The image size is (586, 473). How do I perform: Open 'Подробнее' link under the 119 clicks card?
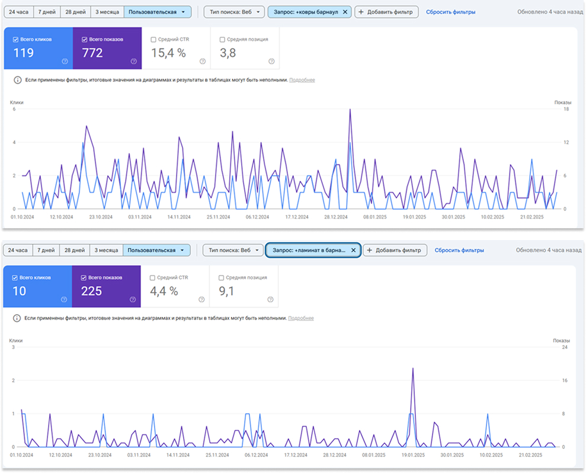point(302,80)
